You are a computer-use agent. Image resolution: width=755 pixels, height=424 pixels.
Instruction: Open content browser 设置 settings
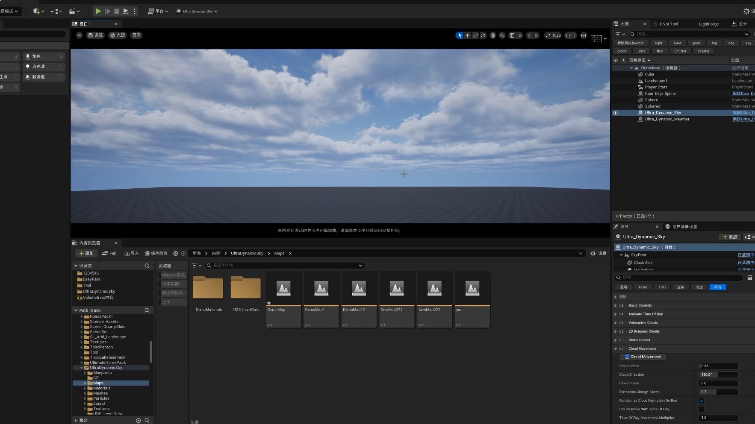coord(599,254)
